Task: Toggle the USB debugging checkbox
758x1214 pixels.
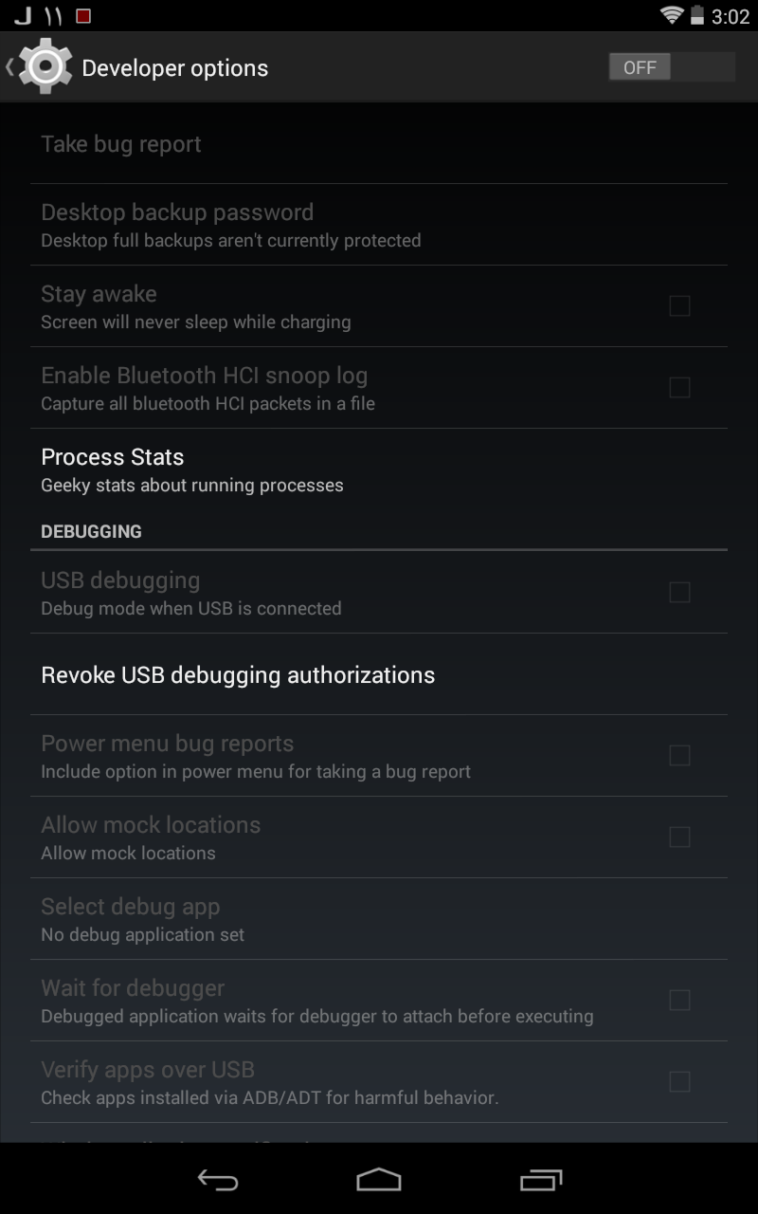Action: [679, 593]
